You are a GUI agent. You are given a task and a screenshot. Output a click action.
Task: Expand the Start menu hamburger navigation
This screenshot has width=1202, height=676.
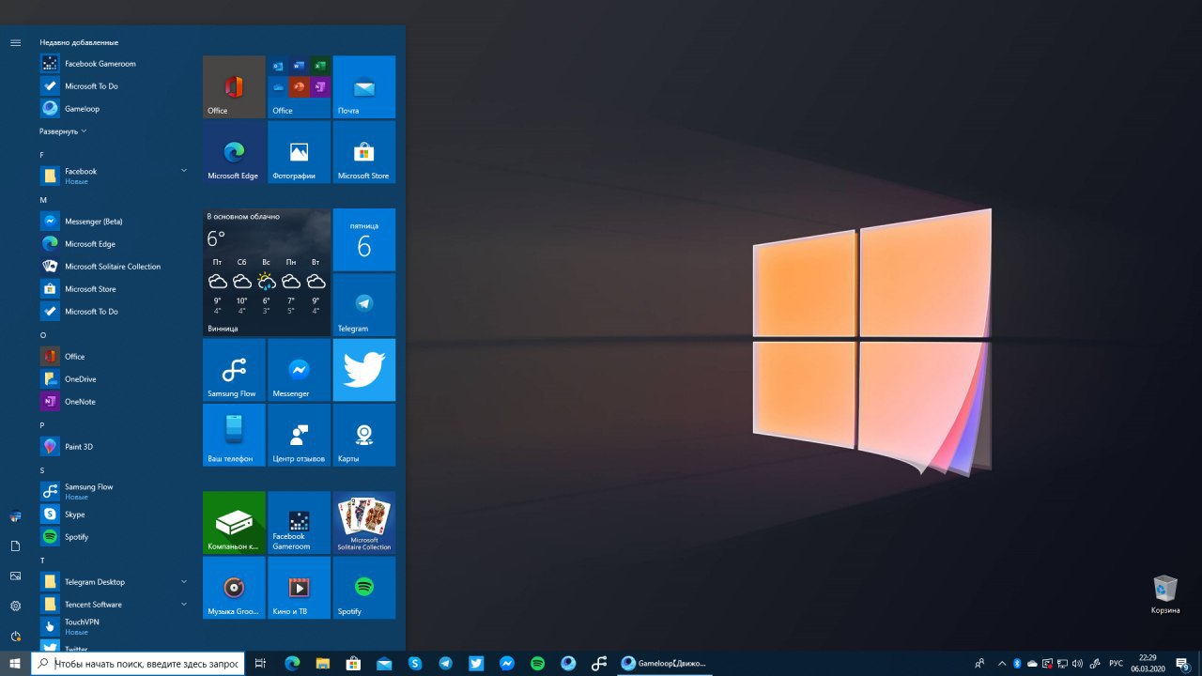[x=15, y=42]
